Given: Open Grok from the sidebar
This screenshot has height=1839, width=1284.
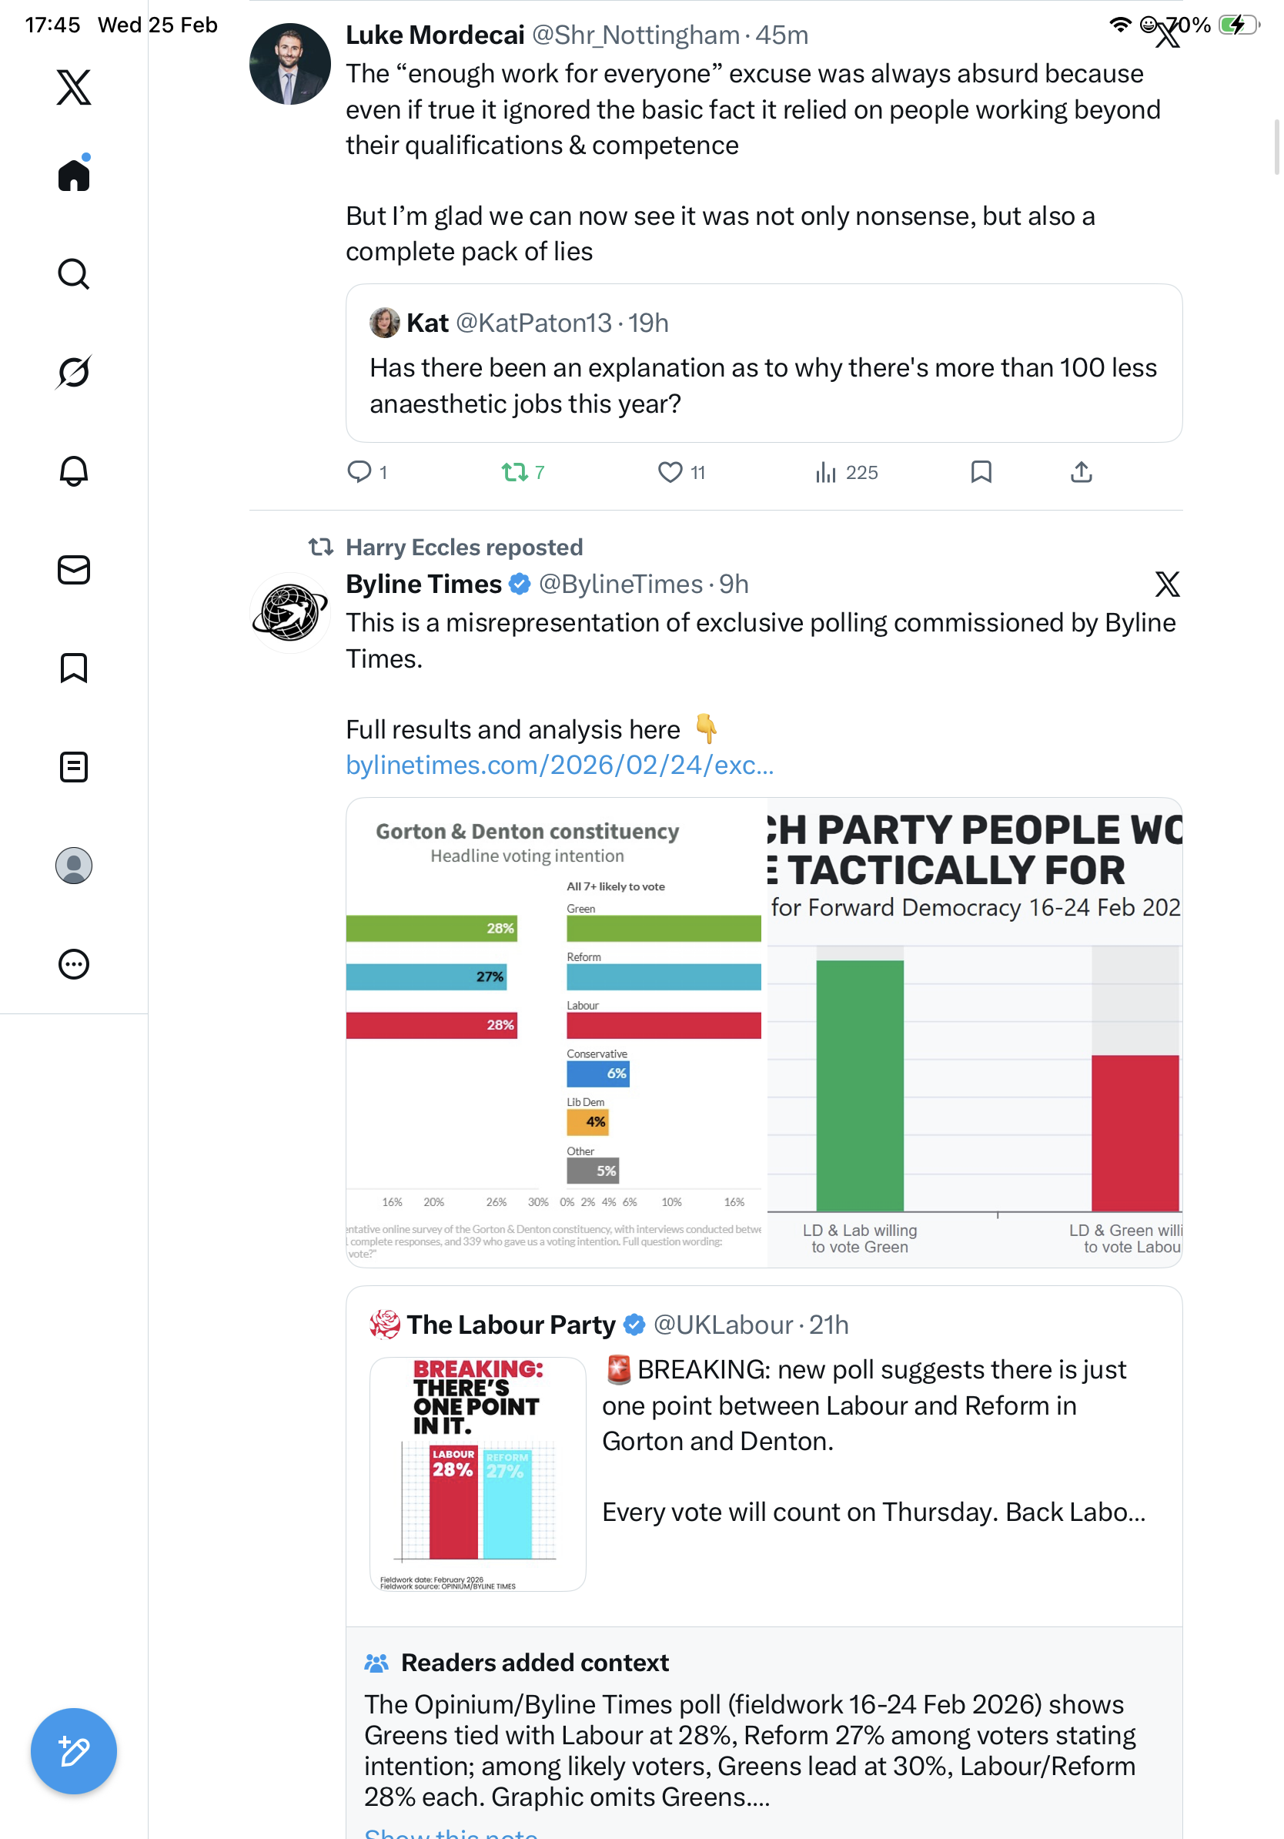Looking at the screenshot, I should [x=74, y=373].
